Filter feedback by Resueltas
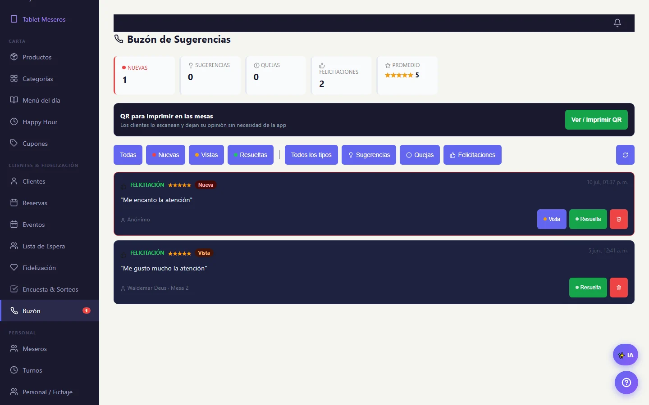Viewport: 649px width, 405px height. click(251, 155)
